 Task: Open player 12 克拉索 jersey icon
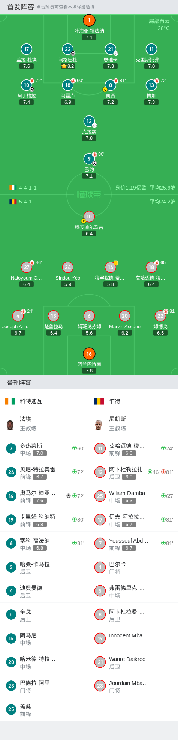coord(89,121)
